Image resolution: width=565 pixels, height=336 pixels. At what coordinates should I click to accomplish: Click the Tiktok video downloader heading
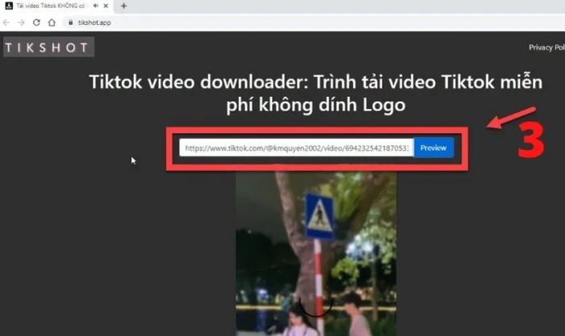click(316, 93)
